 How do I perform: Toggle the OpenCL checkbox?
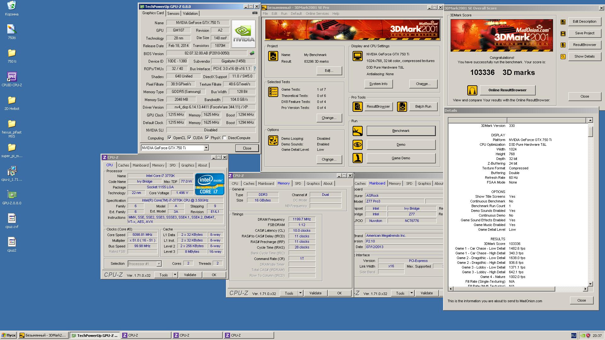[170, 138]
